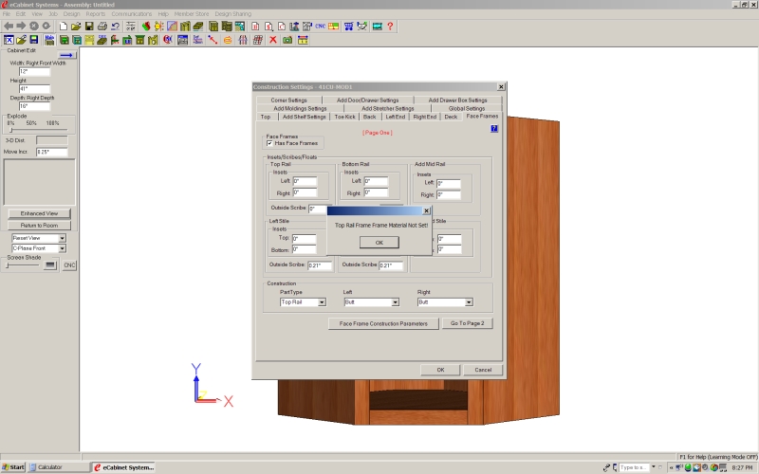Click the red question mark help icon
Viewport: 759px width, 474px height.
390,27
